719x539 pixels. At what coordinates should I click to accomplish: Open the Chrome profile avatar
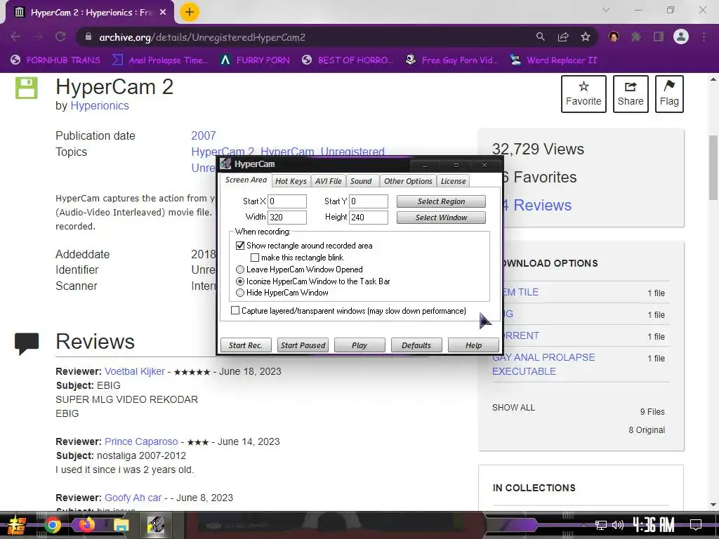pos(681,36)
